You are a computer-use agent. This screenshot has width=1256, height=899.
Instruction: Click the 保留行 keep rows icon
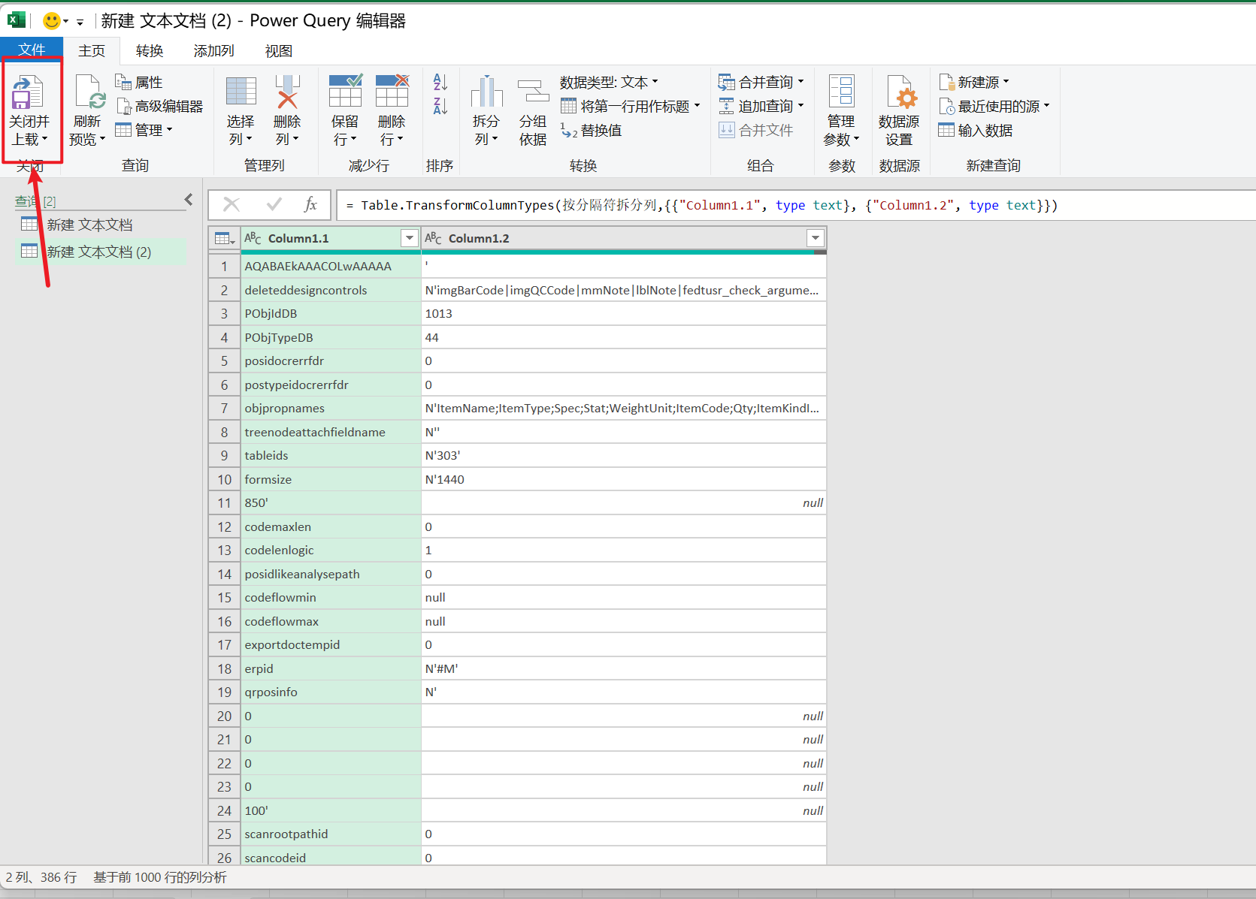coord(346,92)
